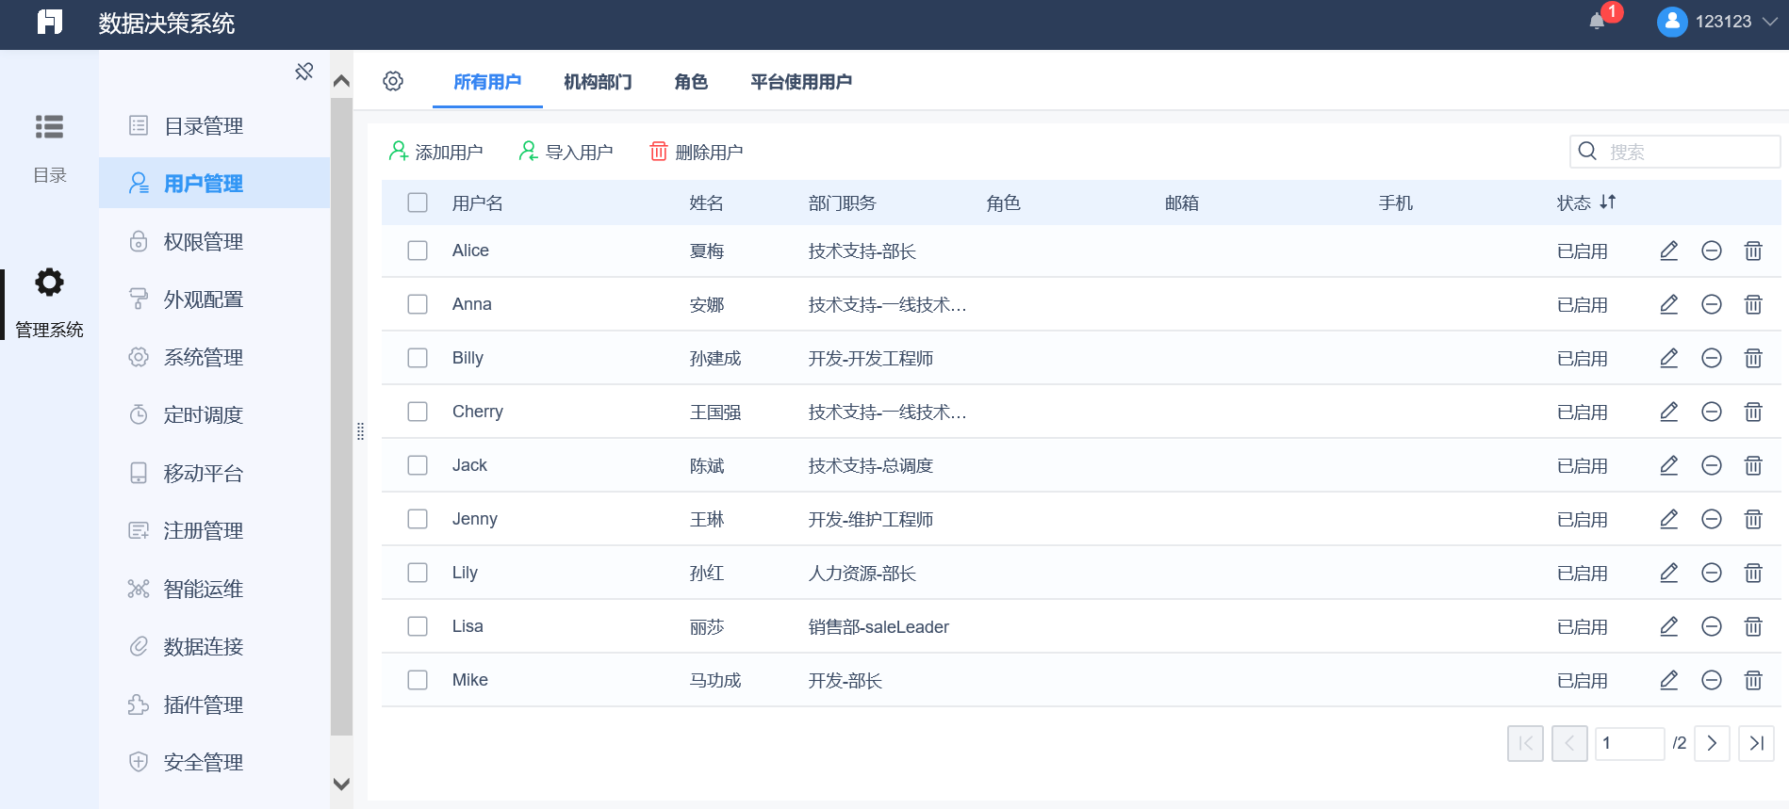Open 系统管理 in sidebar menu
The width and height of the screenshot is (1789, 809).
[215, 357]
